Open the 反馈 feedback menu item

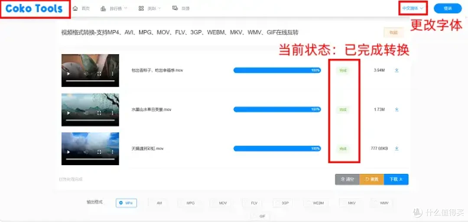[x=181, y=8]
